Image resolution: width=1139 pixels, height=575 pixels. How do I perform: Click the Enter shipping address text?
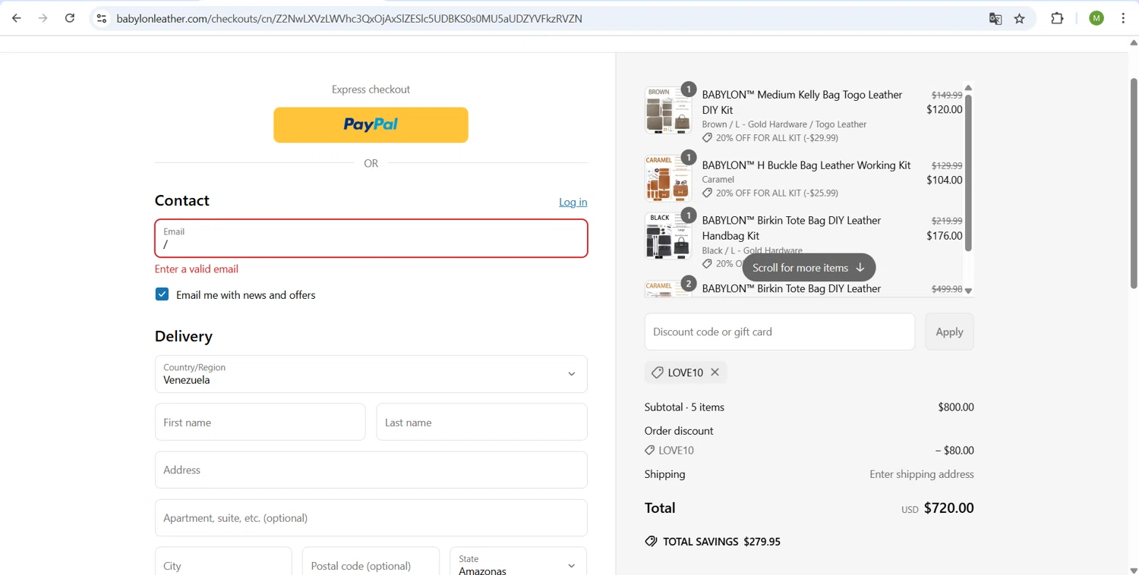922,474
